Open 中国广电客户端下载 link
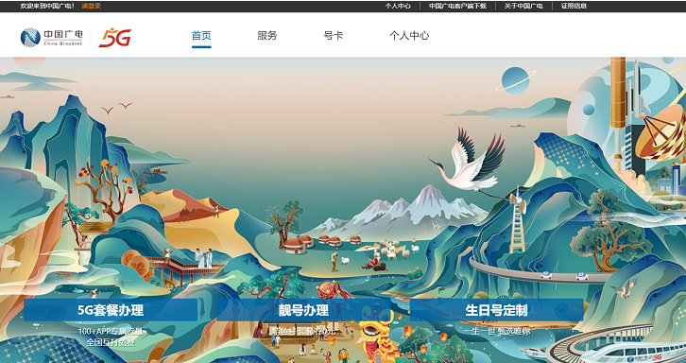686x363 pixels. (x=457, y=6)
